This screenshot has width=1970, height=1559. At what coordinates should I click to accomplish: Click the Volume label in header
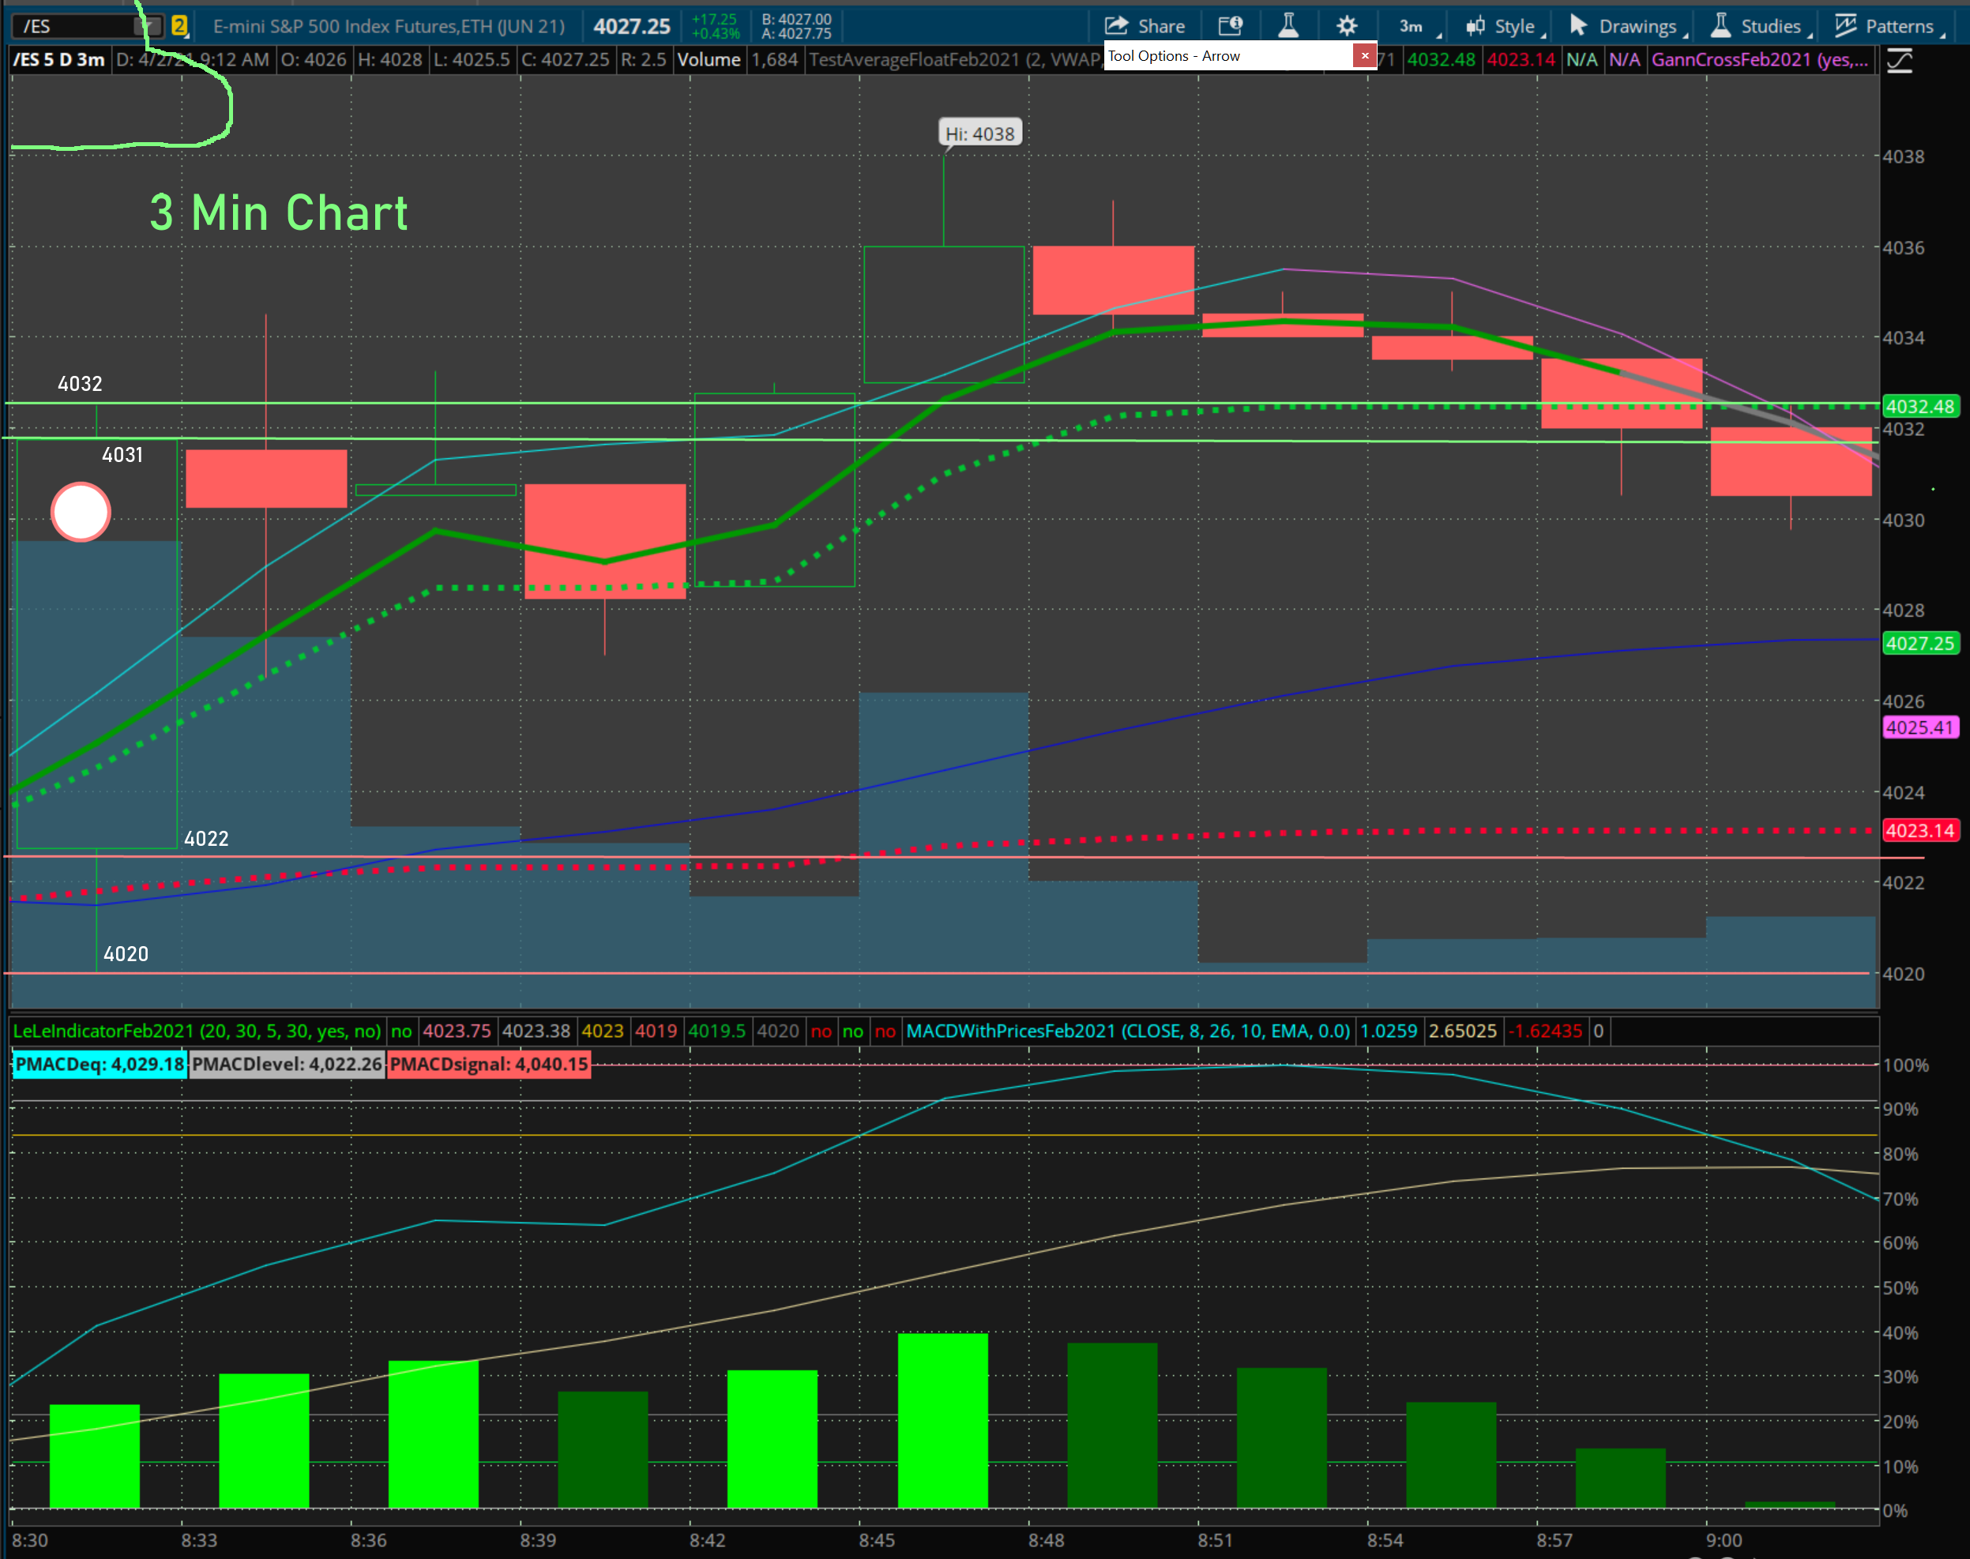tap(709, 60)
